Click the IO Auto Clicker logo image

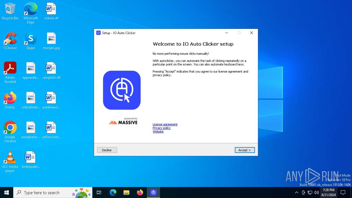click(122, 90)
